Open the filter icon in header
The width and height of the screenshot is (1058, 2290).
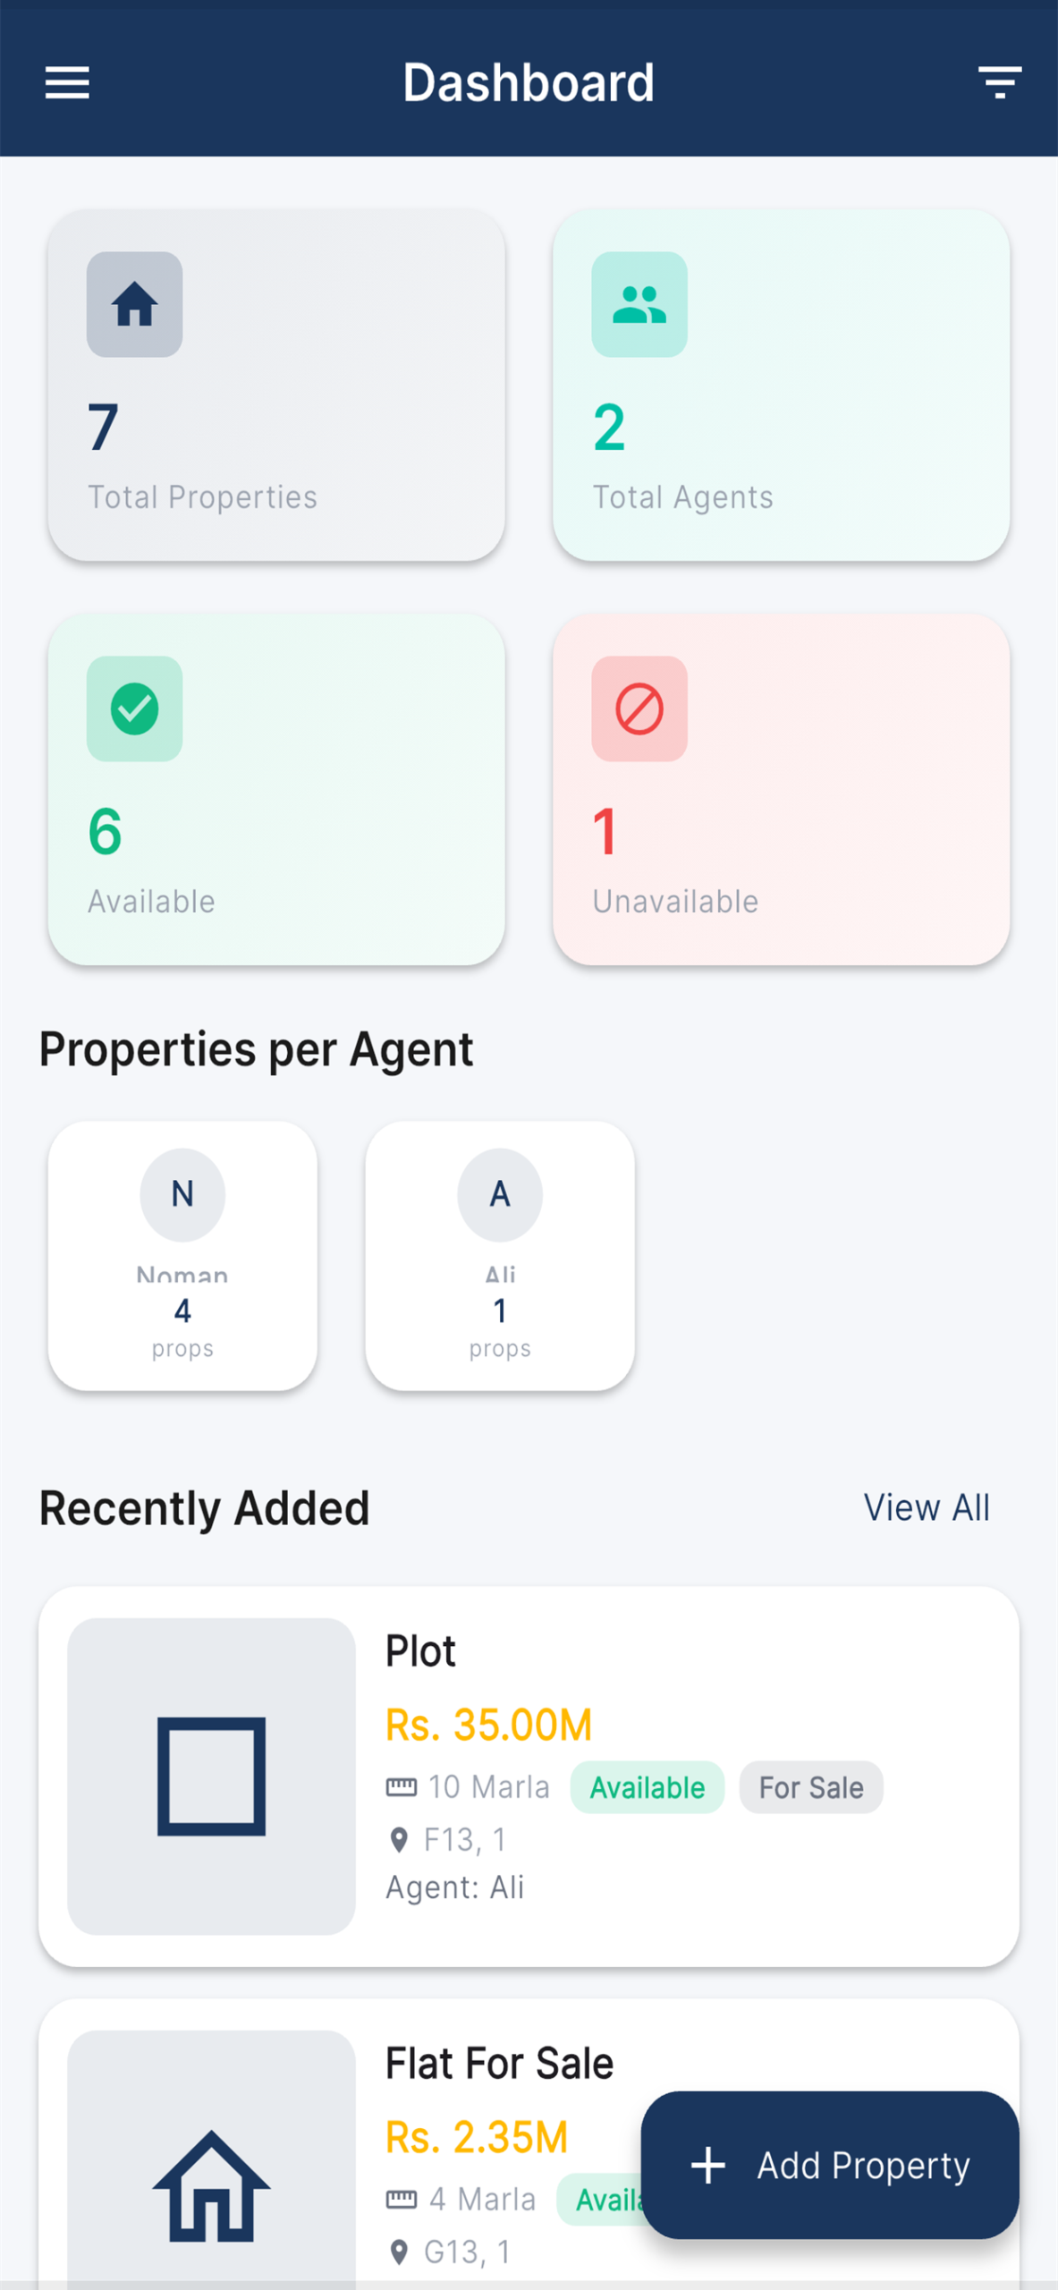(x=999, y=82)
